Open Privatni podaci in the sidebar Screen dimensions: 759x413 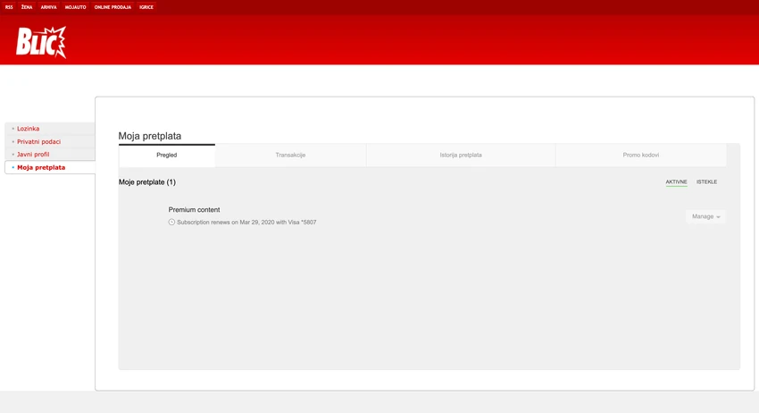point(38,141)
